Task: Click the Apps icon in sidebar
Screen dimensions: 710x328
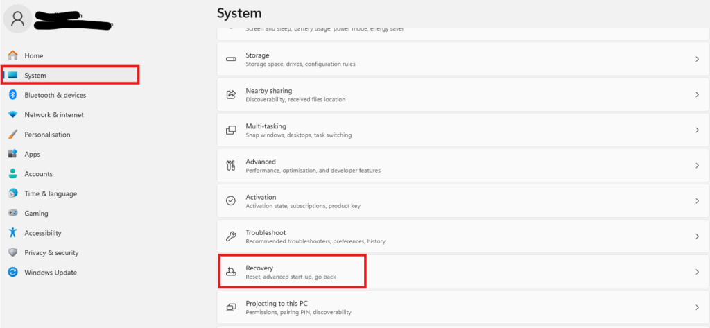Action: (x=12, y=154)
